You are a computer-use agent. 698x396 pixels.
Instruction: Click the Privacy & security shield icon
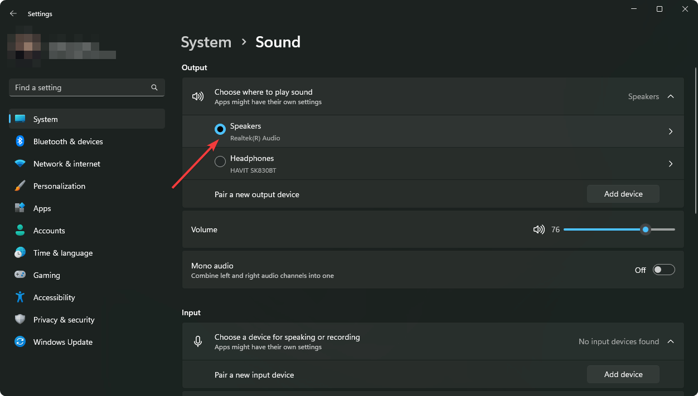20,320
